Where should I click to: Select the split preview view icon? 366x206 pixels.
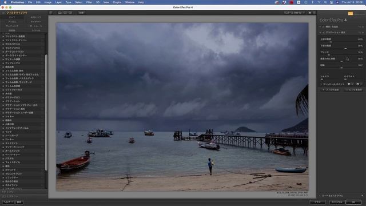(x=65, y=13)
